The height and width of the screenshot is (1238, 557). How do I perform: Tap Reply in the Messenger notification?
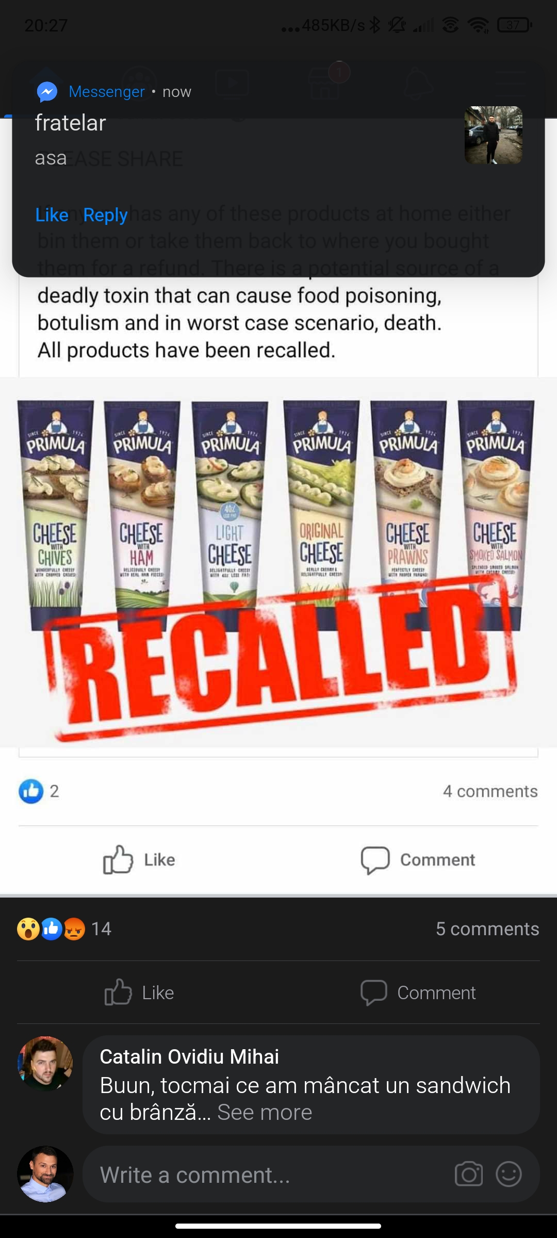point(105,215)
